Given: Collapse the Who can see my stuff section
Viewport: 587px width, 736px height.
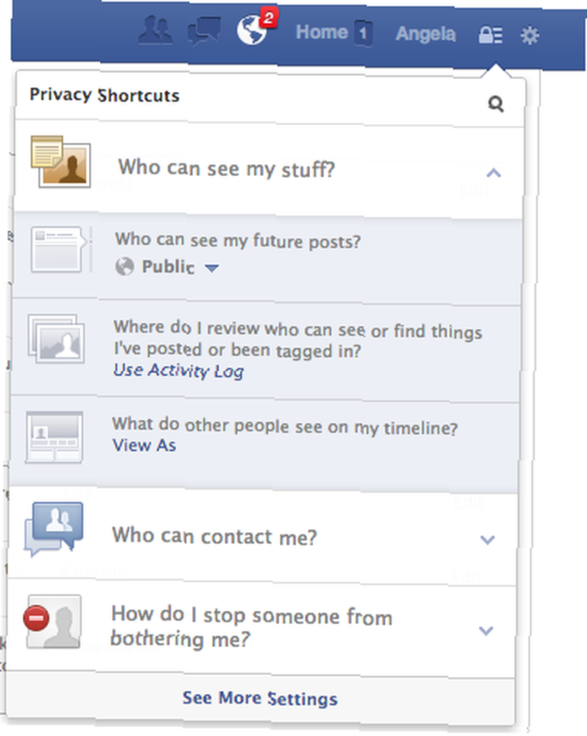Looking at the screenshot, I should click(493, 173).
